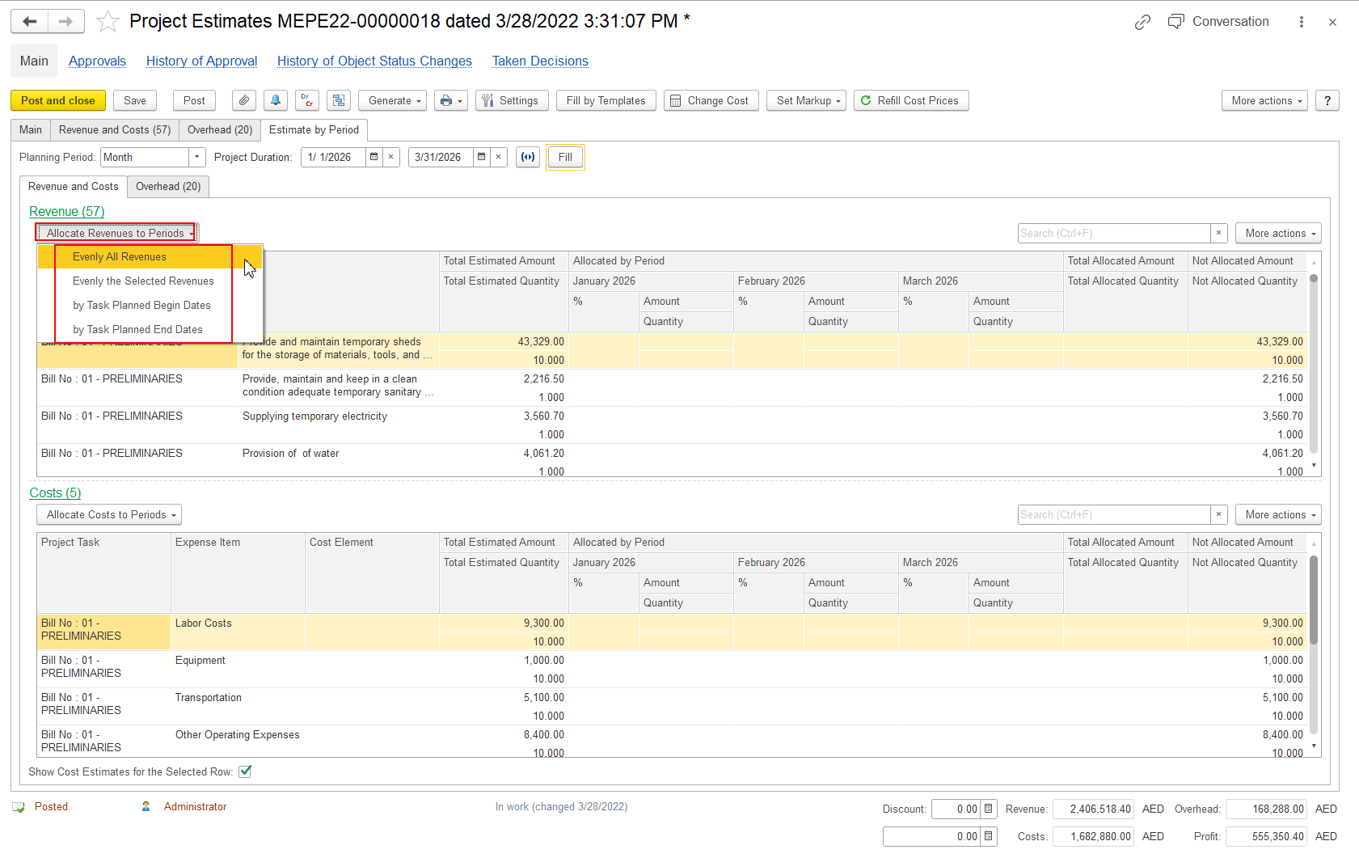Click the Fill button next to project duration

(565, 157)
